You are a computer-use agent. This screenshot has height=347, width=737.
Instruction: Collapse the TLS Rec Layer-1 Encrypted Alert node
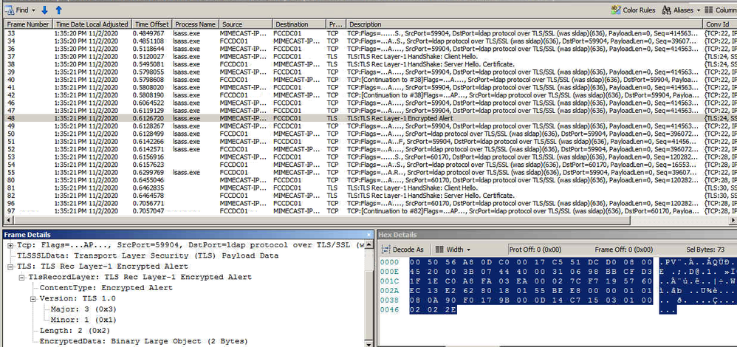10,267
